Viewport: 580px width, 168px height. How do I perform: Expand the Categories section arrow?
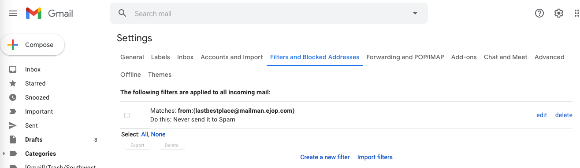(4, 154)
